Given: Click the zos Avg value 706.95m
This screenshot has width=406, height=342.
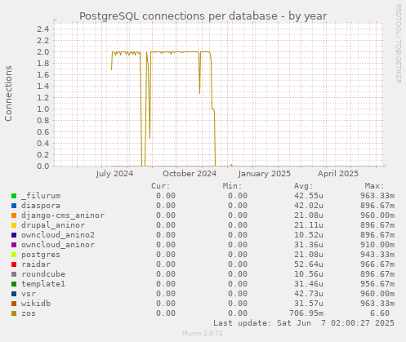Looking at the screenshot, I should [306, 313].
